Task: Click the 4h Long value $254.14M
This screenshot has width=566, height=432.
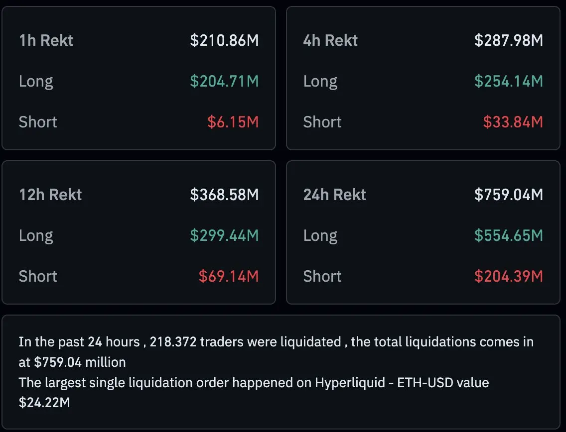Action: point(508,81)
